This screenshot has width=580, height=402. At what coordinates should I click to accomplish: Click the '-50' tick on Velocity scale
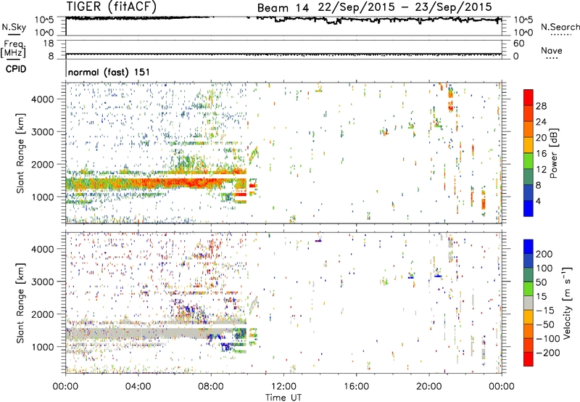click(x=546, y=324)
